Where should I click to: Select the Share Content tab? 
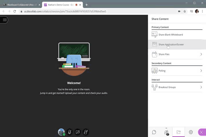tap(179, 132)
